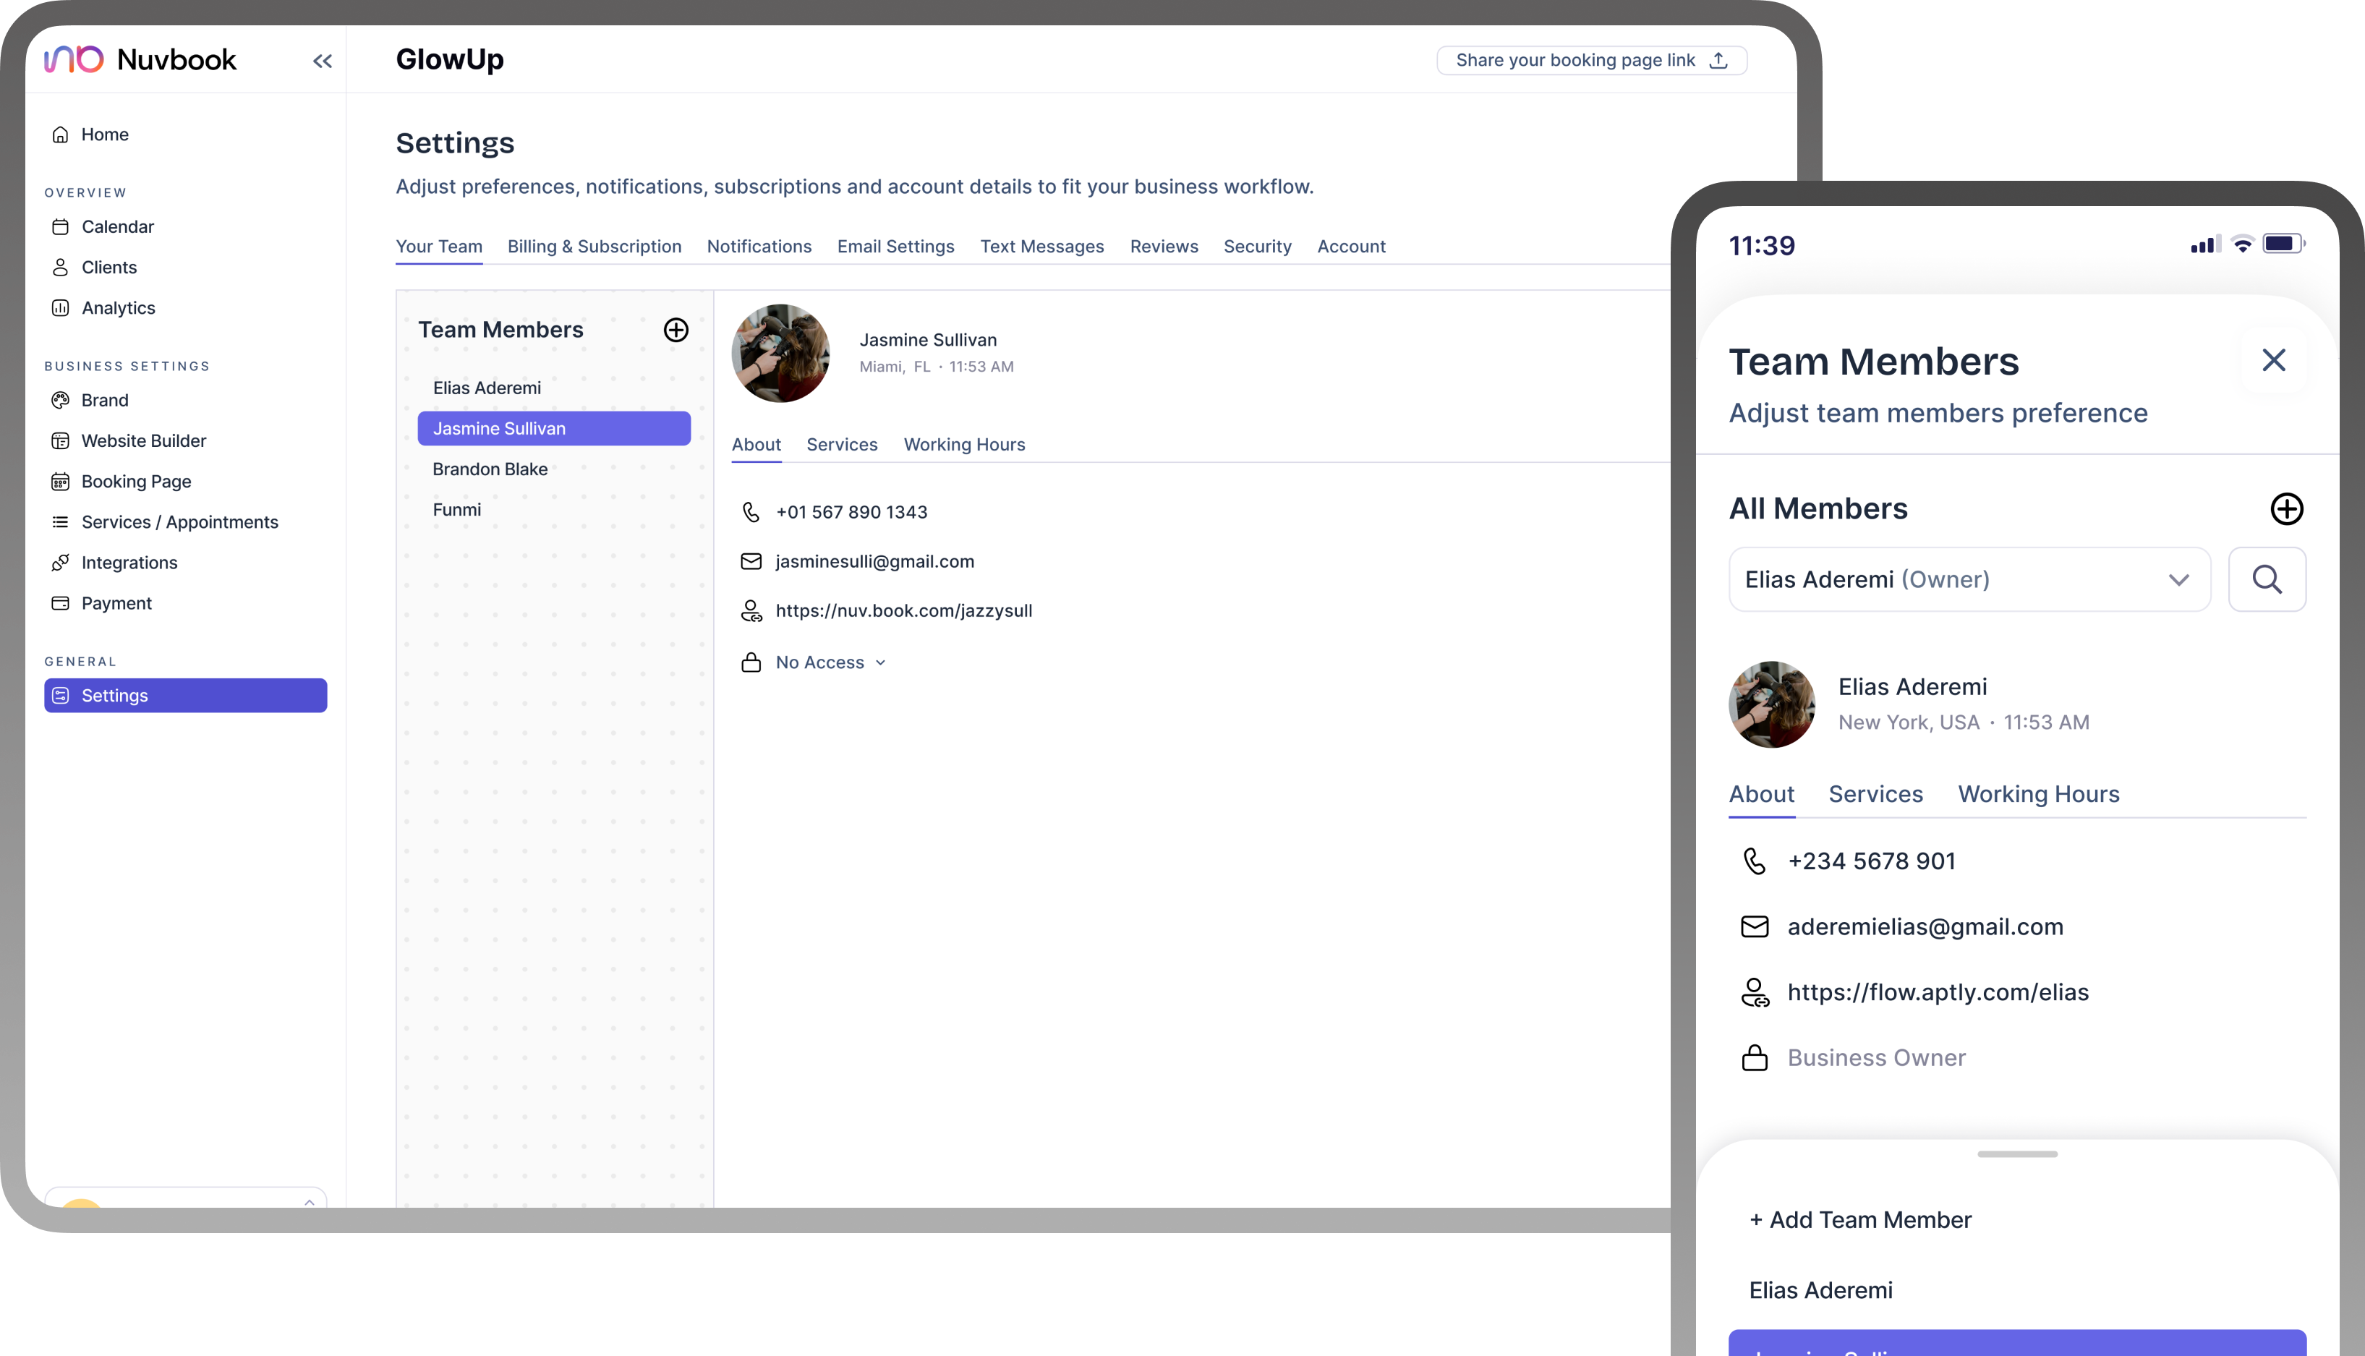The image size is (2365, 1356).
Task: Choose Elias Aderemi in the mobile bottom sheet
Action: click(x=1820, y=1291)
